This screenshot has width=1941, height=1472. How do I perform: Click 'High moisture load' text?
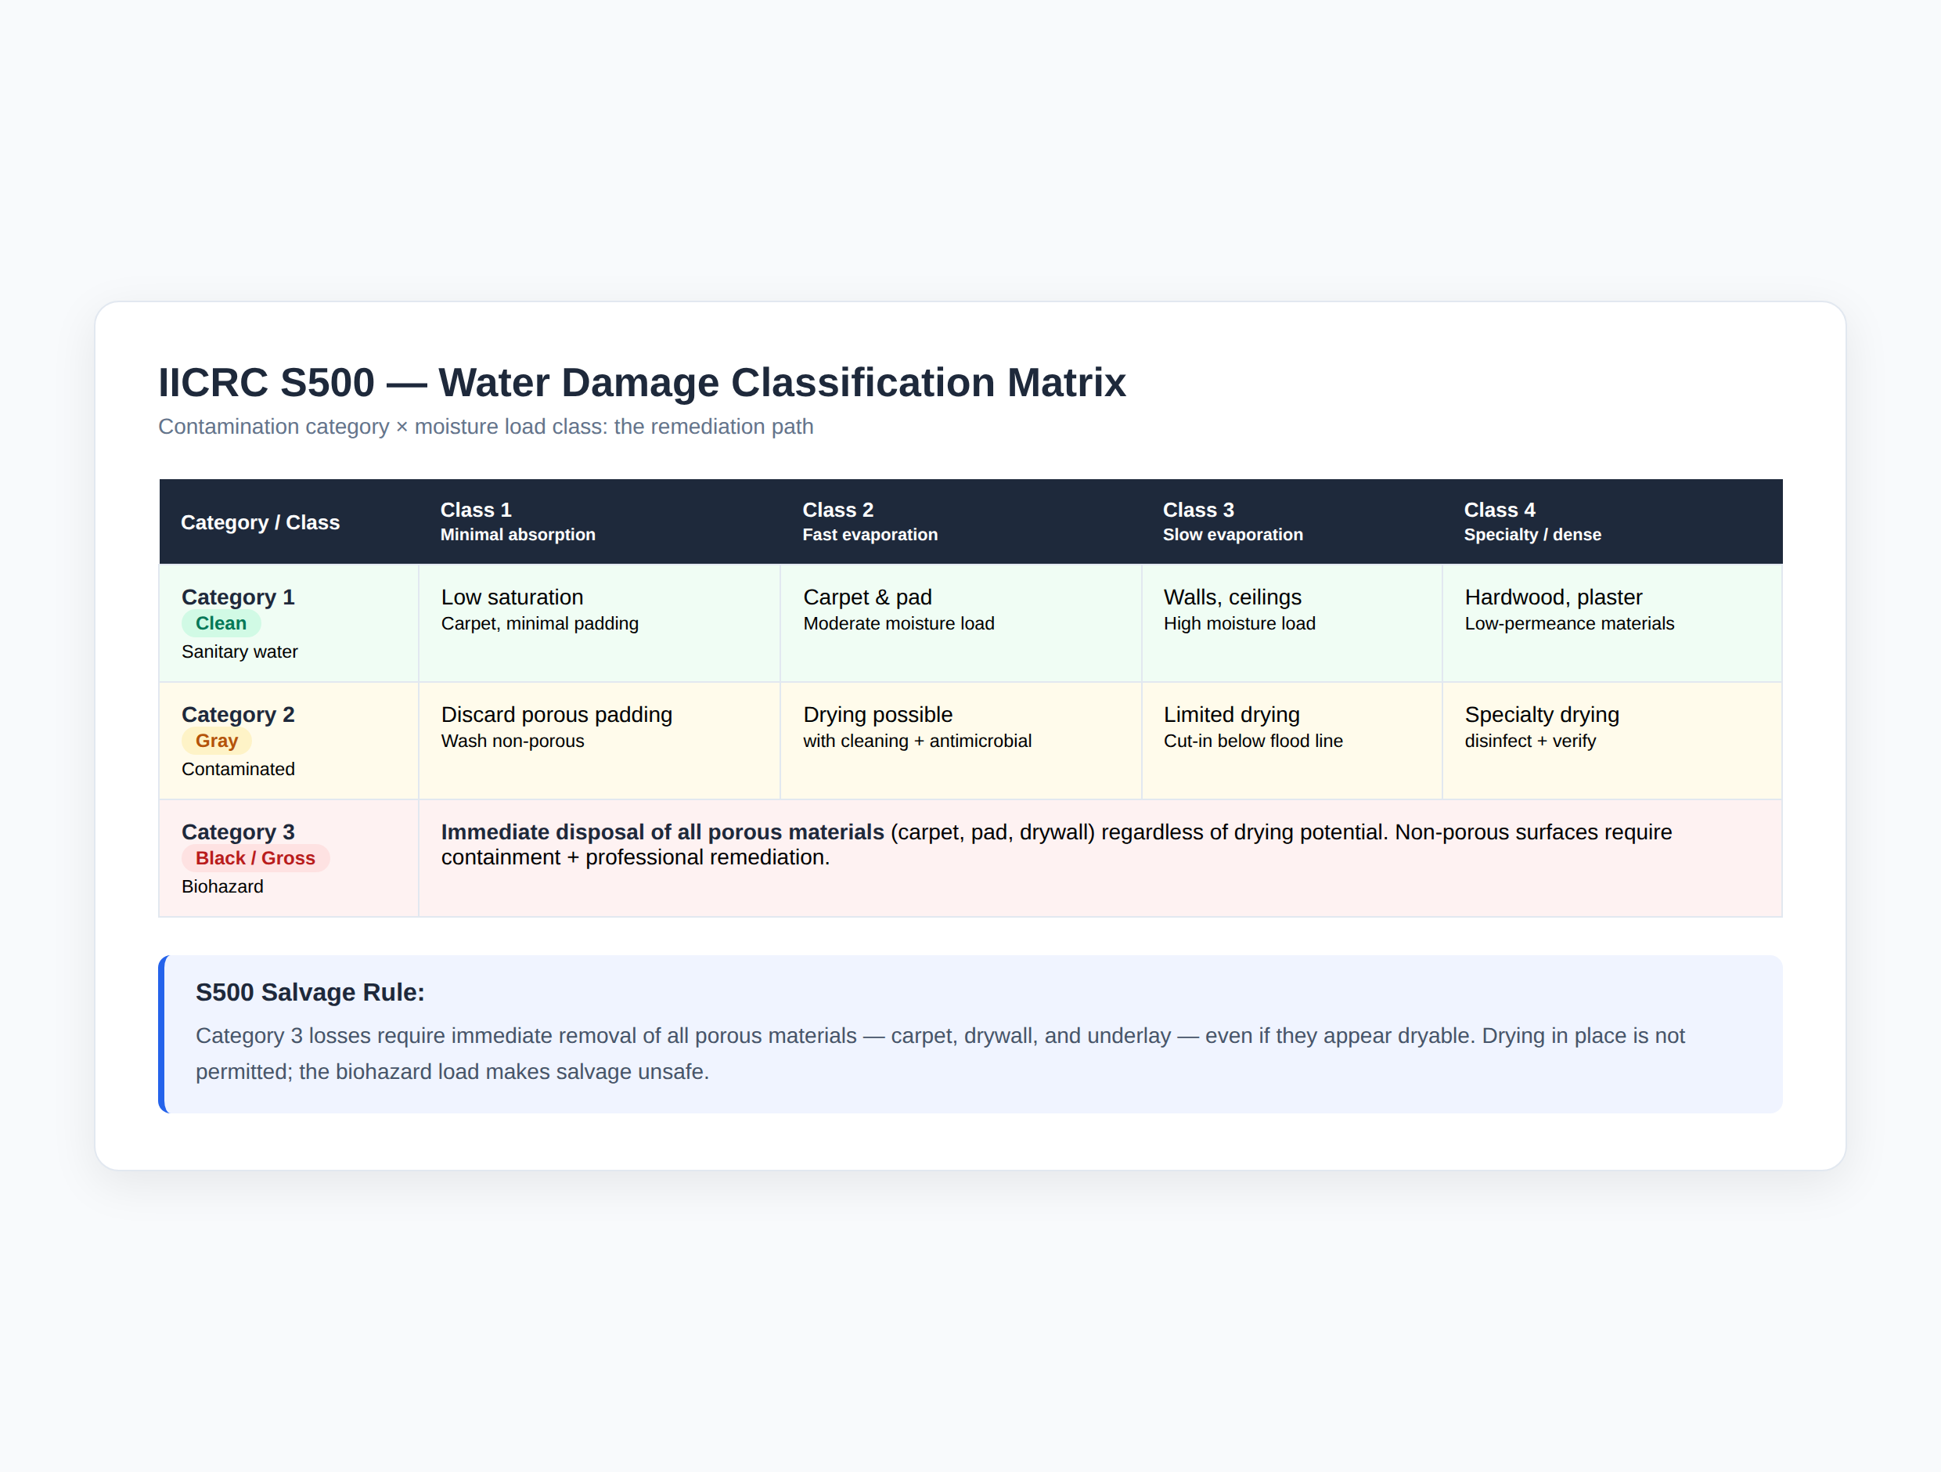click(1239, 623)
